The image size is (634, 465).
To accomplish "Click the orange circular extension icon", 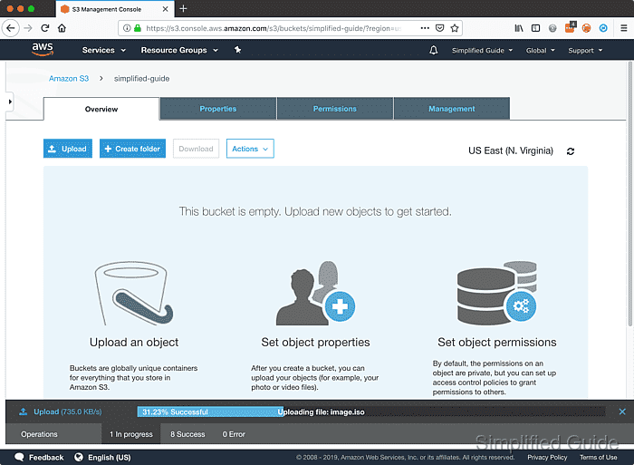I will pos(586,28).
